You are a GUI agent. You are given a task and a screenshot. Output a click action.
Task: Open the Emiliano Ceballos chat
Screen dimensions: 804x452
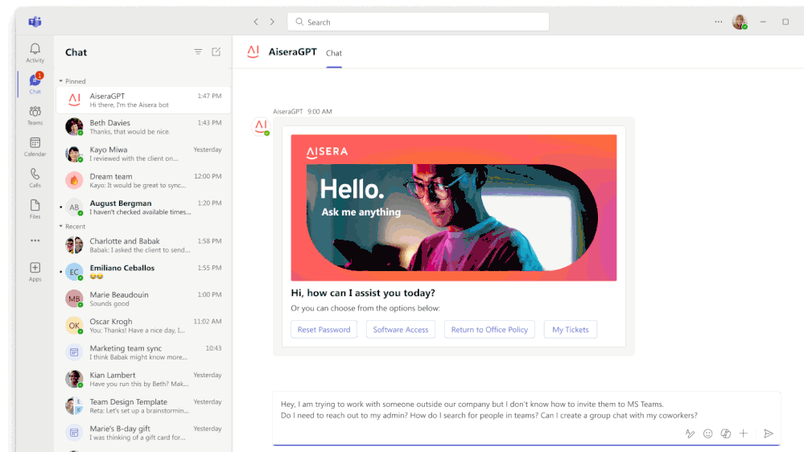pyautogui.click(x=143, y=272)
